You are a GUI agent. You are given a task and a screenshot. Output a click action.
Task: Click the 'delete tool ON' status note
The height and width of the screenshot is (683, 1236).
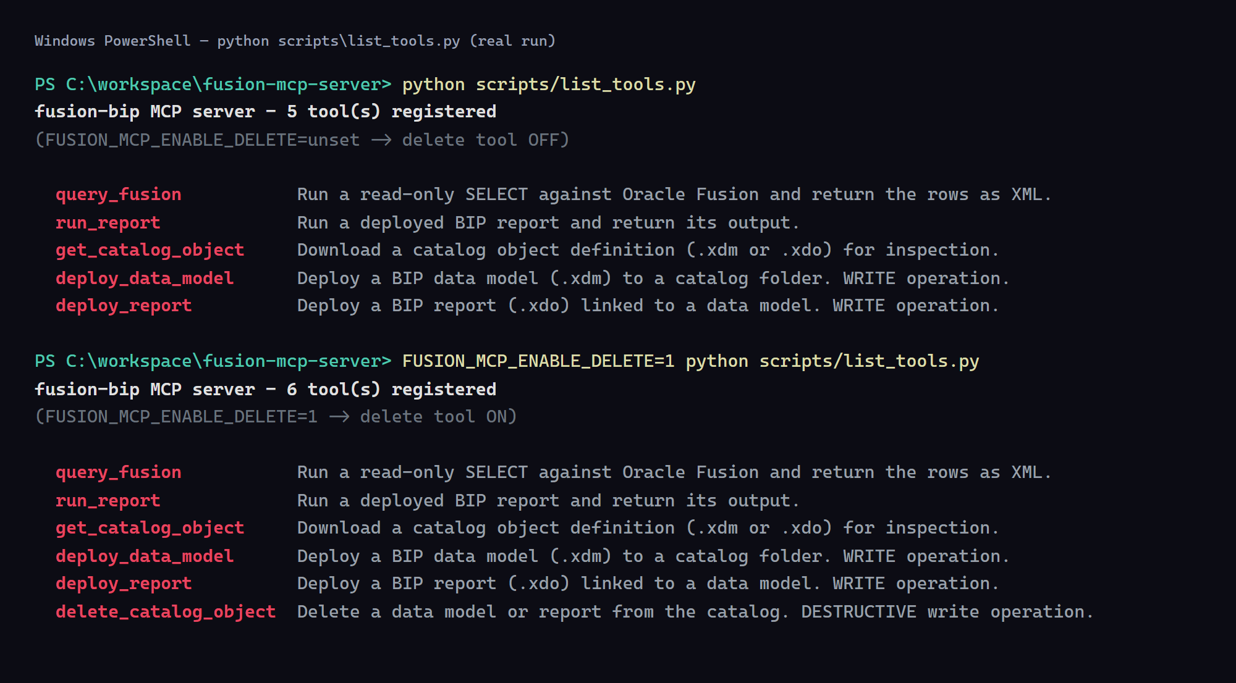point(276,417)
